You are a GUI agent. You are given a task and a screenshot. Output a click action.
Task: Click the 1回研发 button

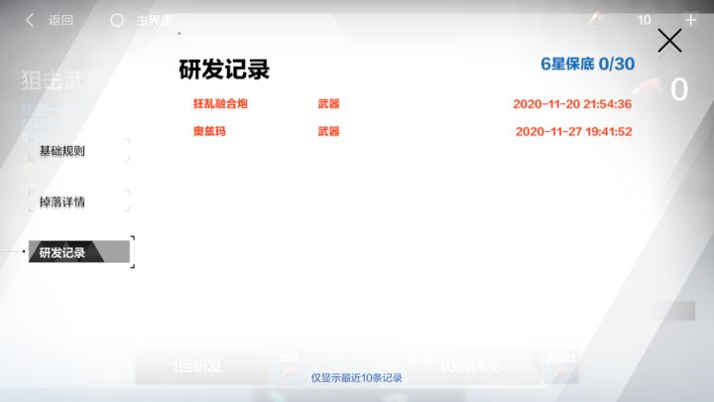coord(201,366)
